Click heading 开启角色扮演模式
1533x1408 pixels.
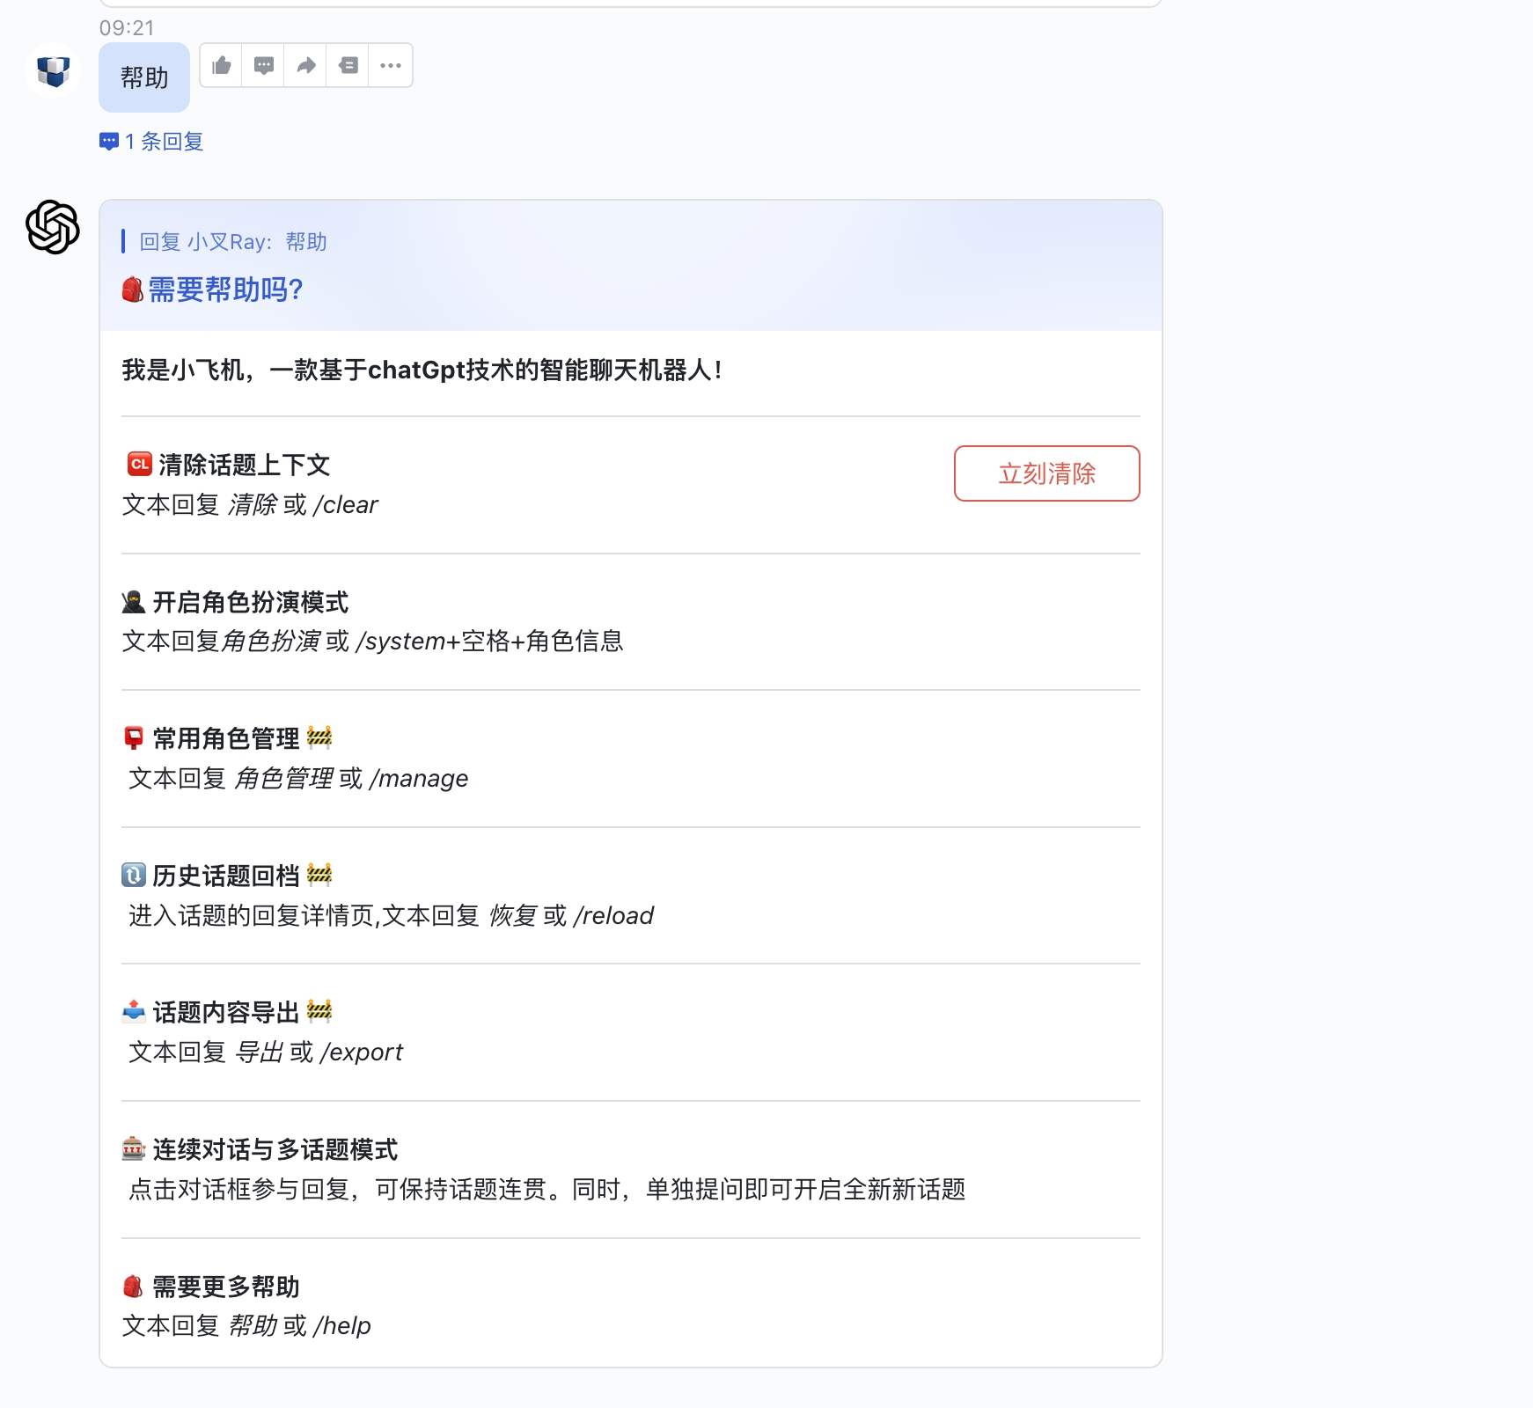coord(251,602)
